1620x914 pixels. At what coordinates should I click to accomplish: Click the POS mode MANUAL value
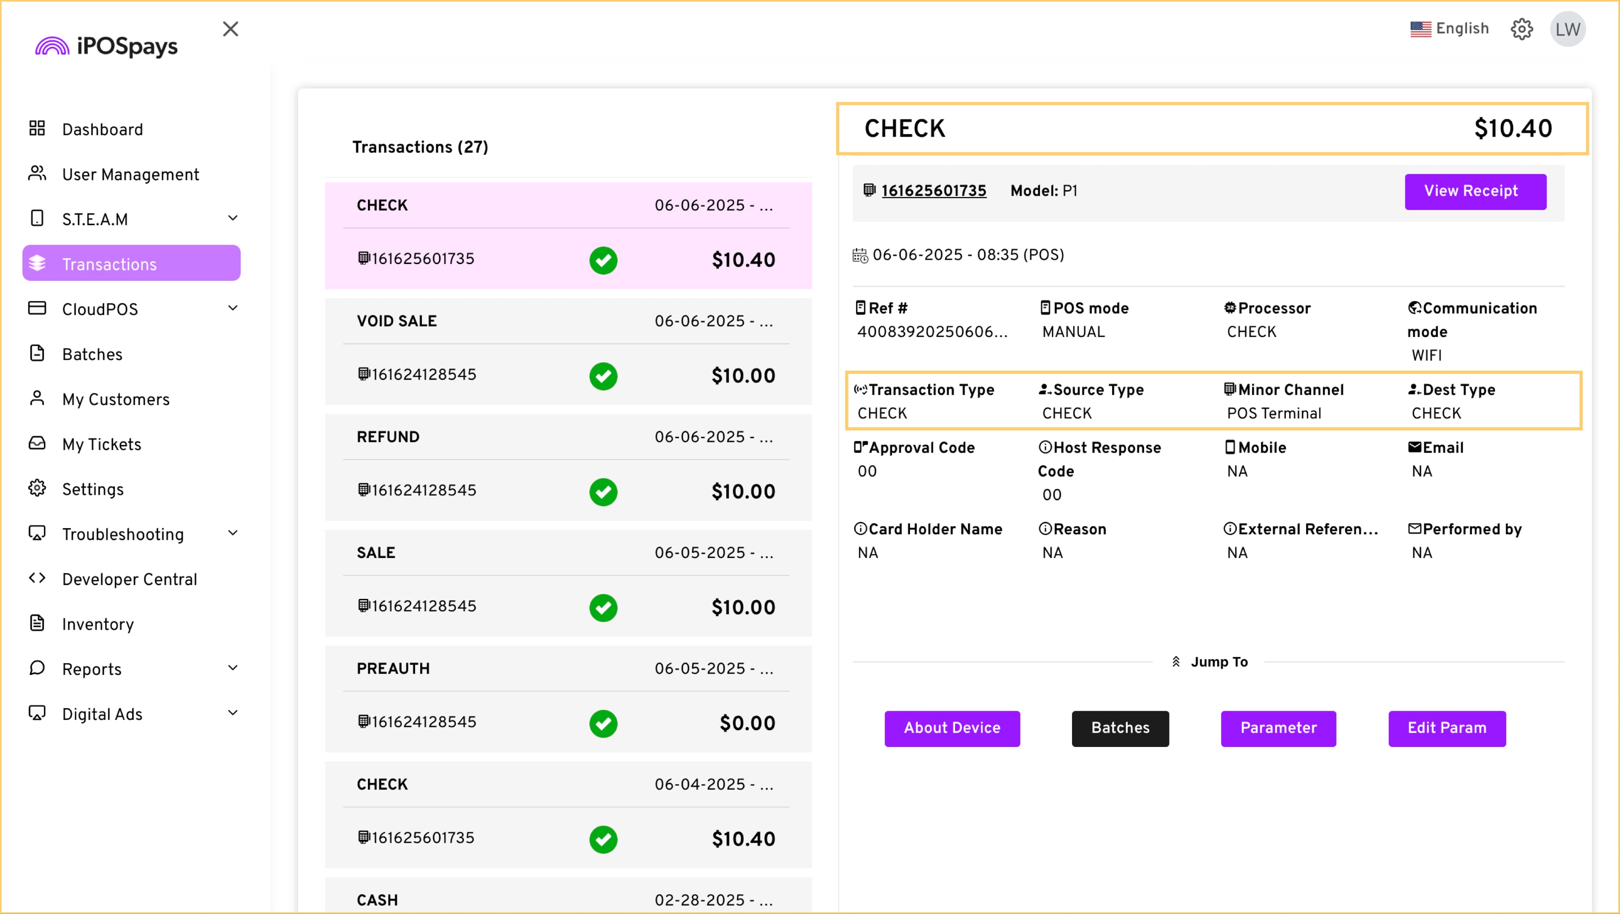click(x=1073, y=332)
